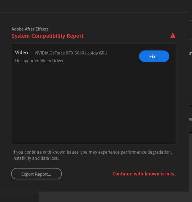Click the dialog's blank area above the title
The height and width of the screenshot is (202, 192).
(x=93, y=20)
